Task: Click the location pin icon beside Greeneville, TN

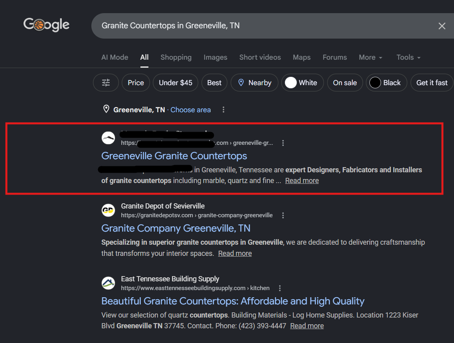Action: 106,109
